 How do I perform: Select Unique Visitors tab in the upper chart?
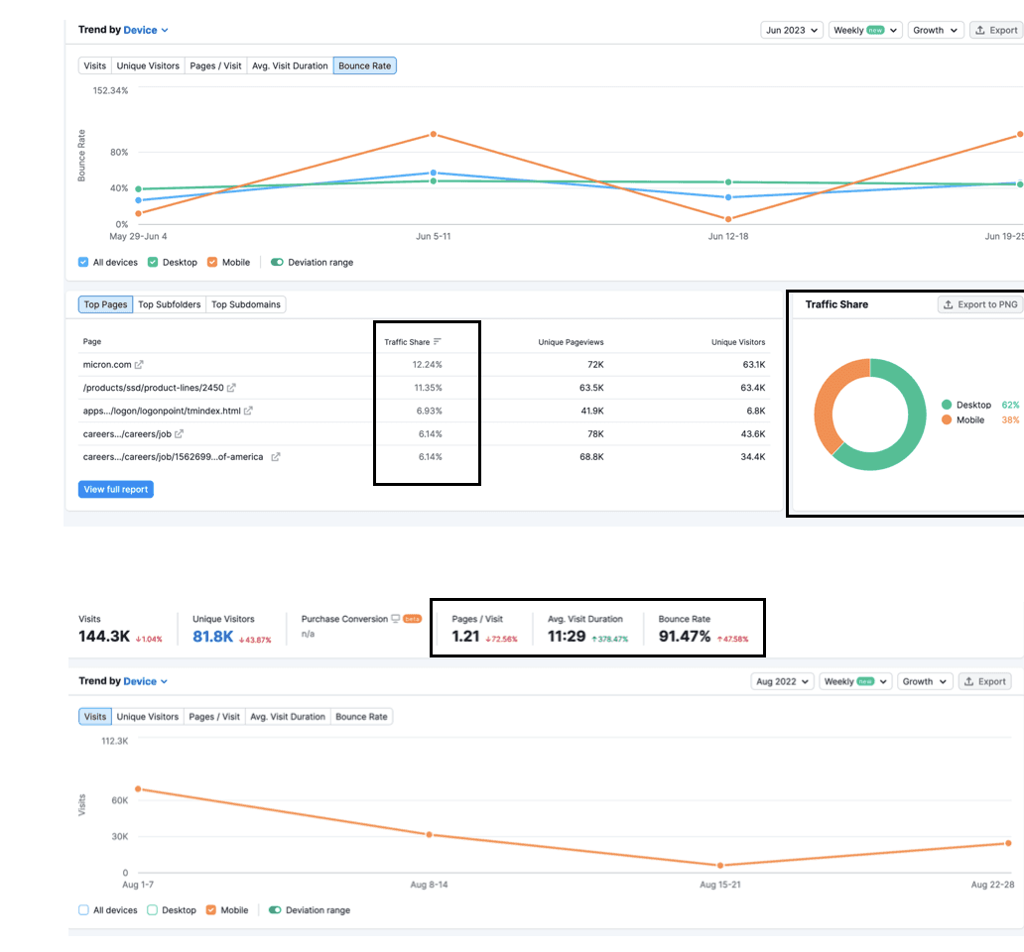[x=148, y=65]
